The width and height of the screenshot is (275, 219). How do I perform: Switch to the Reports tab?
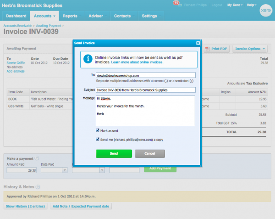[x=70, y=16]
